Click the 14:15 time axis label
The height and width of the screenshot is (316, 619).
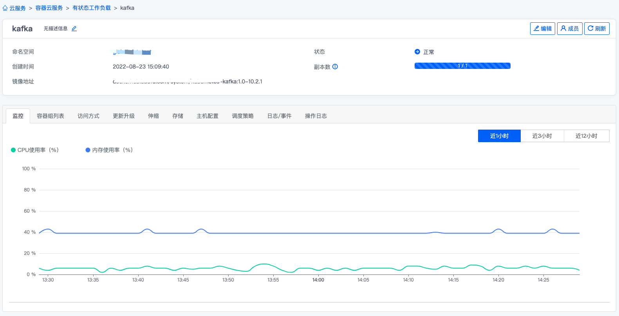coord(453,280)
